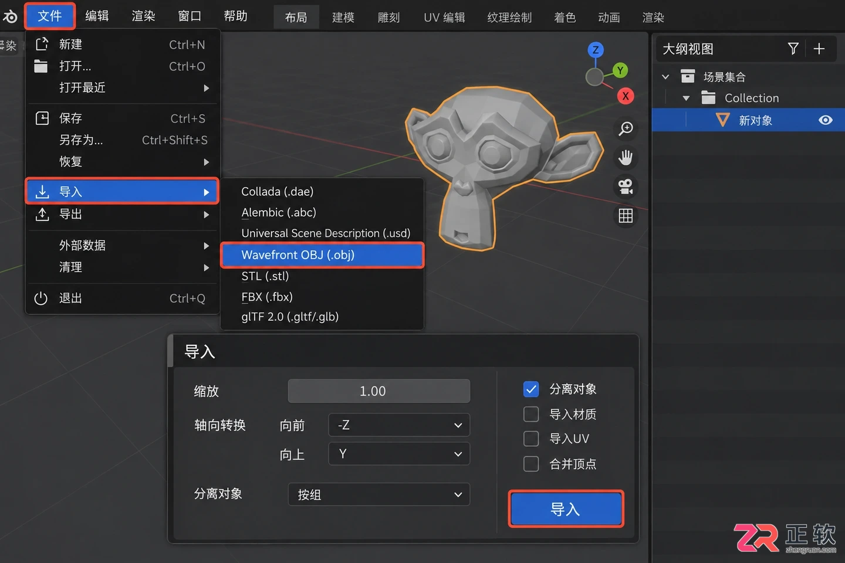The height and width of the screenshot is (563, 845).
Task: Enable the 合并顶点 checkbox
Action: pyautogui.click(x=531, y=464)
